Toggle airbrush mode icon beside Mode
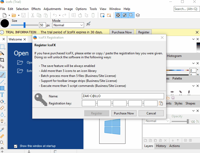200x153 pixels. click(x=88, y=24)
